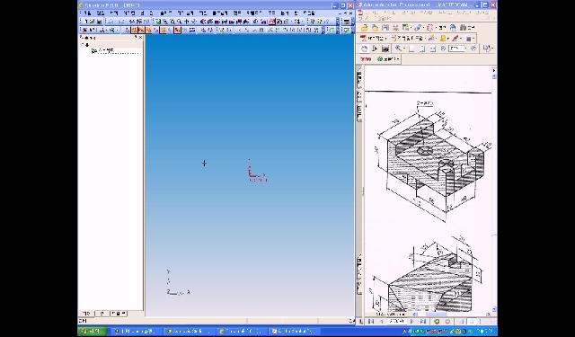Click the save icon in CAD toolbar
Image resolution: width=575 pixels, height=337 pixels.
point(100,22)
